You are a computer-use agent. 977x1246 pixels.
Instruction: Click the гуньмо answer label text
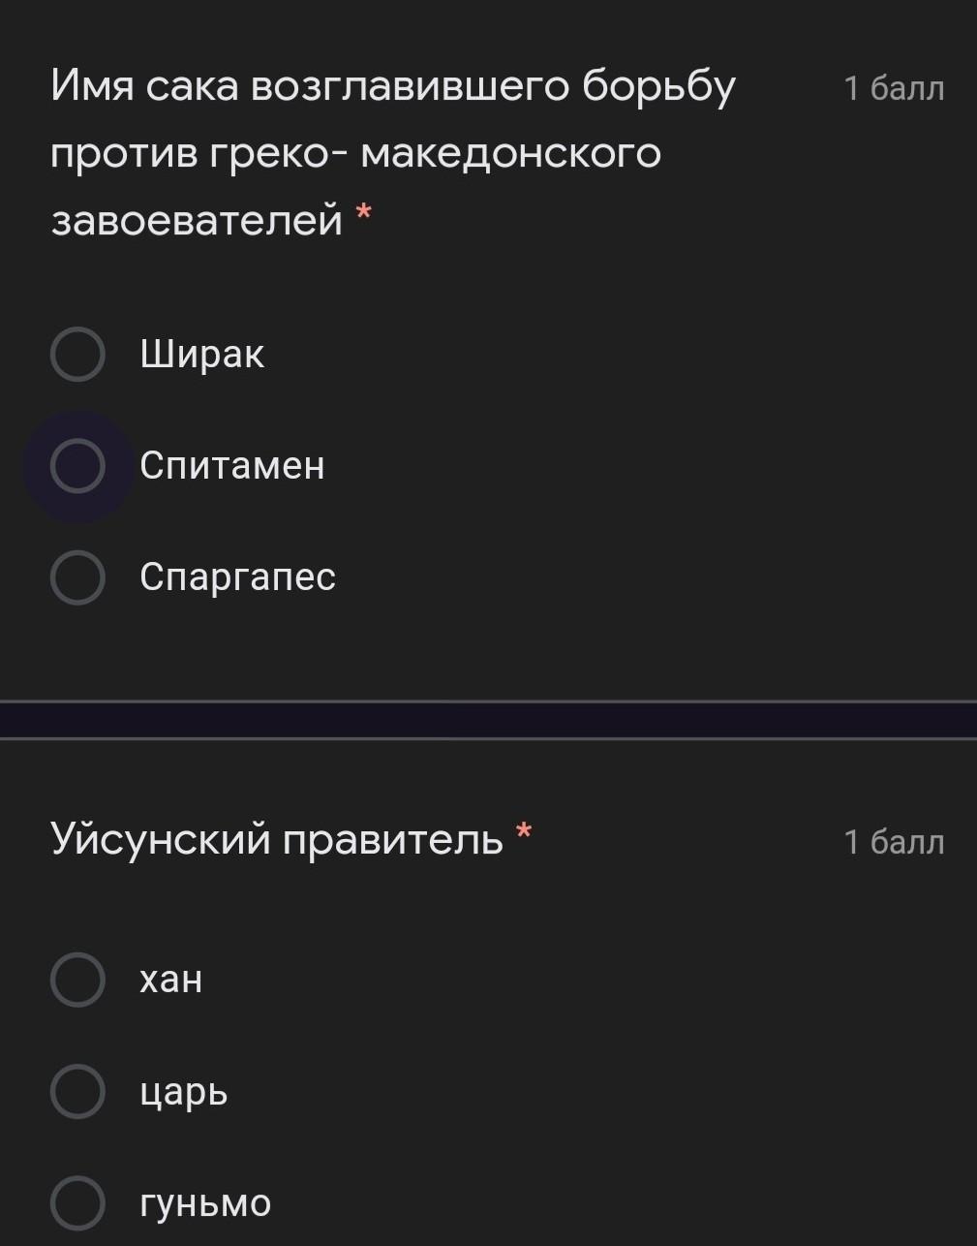coord(205,1203)
